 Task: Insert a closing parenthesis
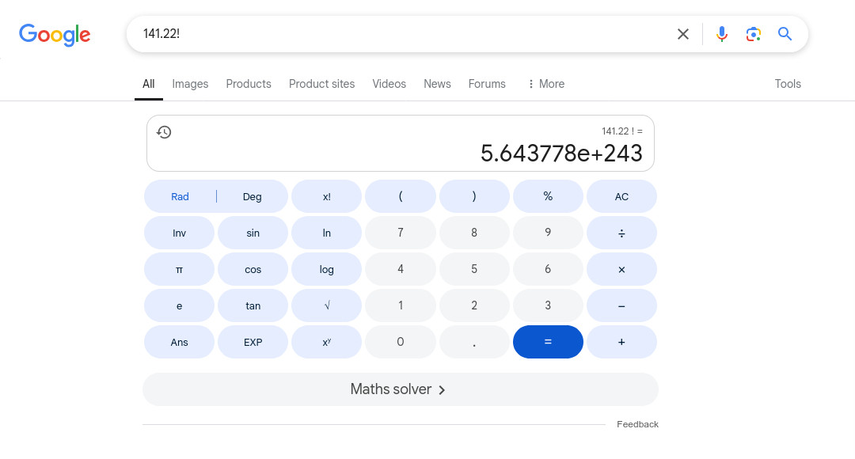[x=474, y=196]
